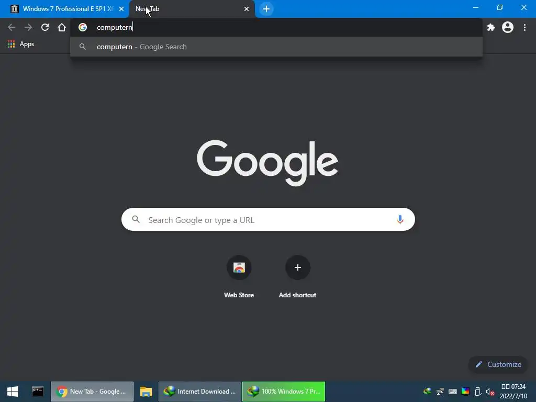The image size is (536, 402).
Task: Open Chrome's three-dot menu
Action: [x=524, y=27]
